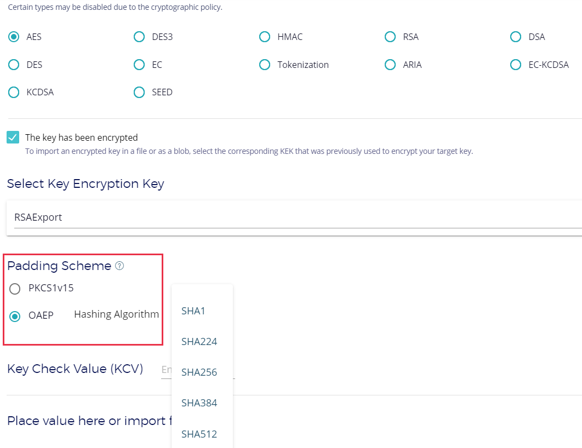Screen dimensions: 582x448
Task: Select SHA512 hashing algorithm option
Action: point(199,434)
